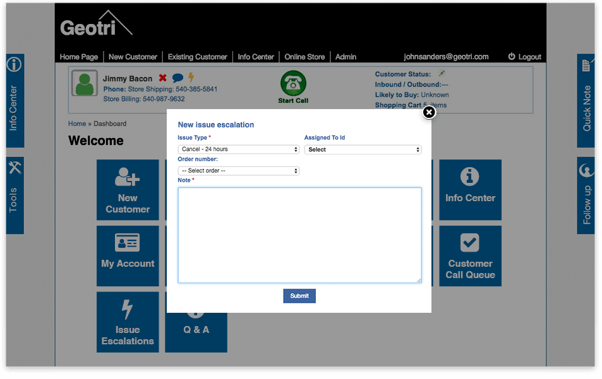Click the Home breadcrumb link
The width and height of the screenshot is (602, 379).
tap(77, 124)
